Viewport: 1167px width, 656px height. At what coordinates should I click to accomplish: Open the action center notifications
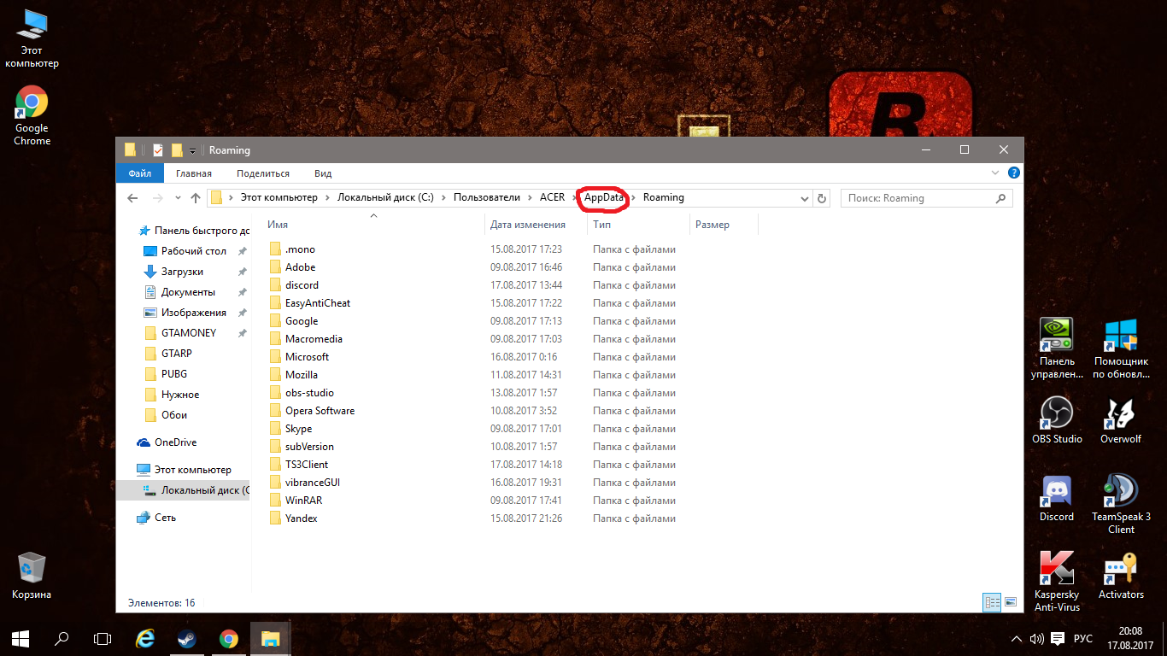click(1058, 638)
